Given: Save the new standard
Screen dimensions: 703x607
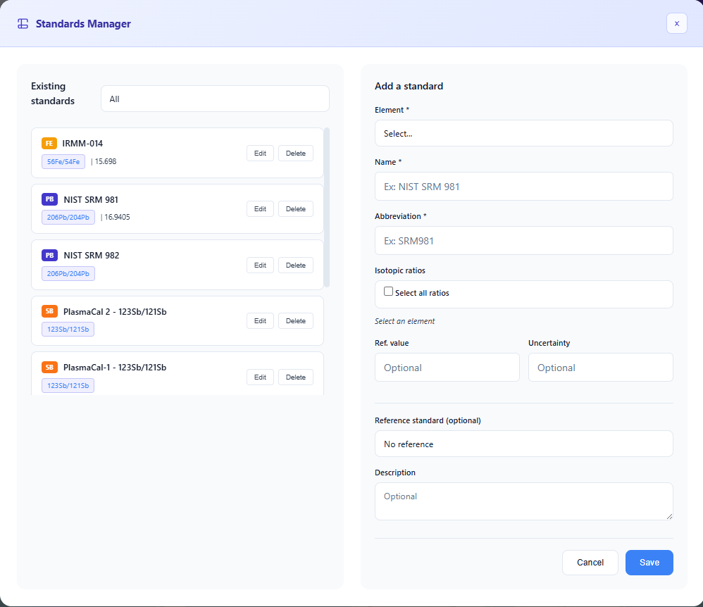Looking at the screenshot, I should pyautogui.click(x=649, y=562).
